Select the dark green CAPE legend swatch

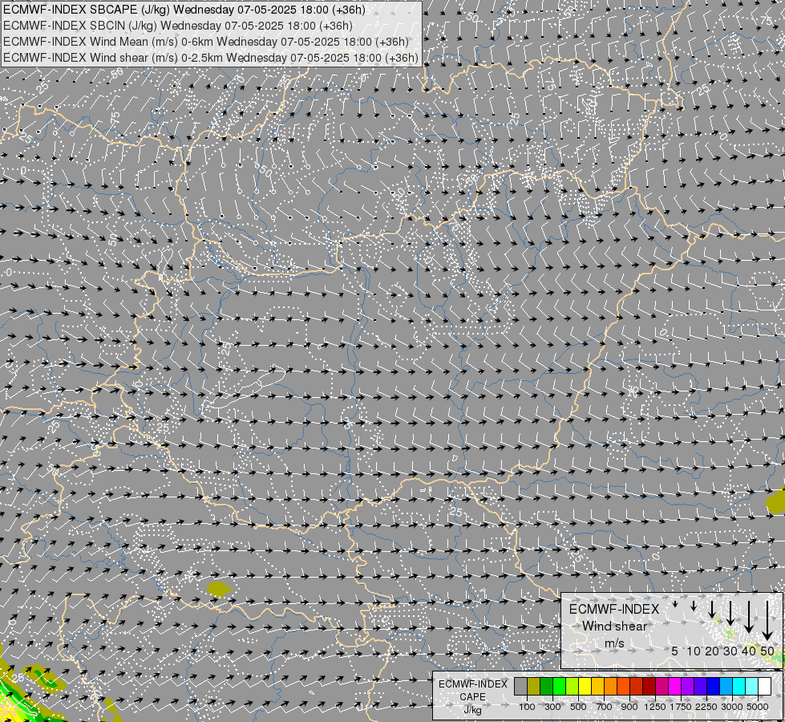[547, 687]
